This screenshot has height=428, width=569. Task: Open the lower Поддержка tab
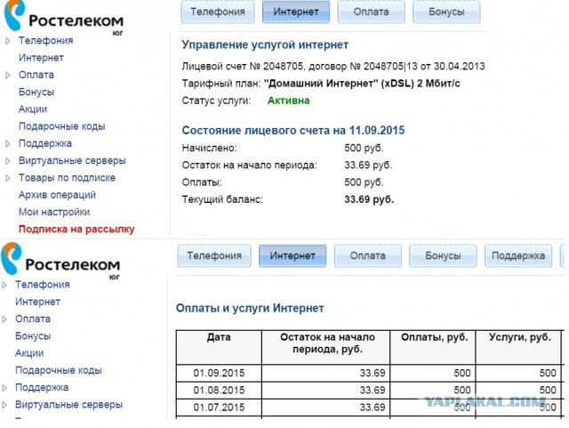pos(518,255)
